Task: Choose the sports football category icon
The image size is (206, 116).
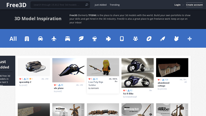Action: [149, 39]
